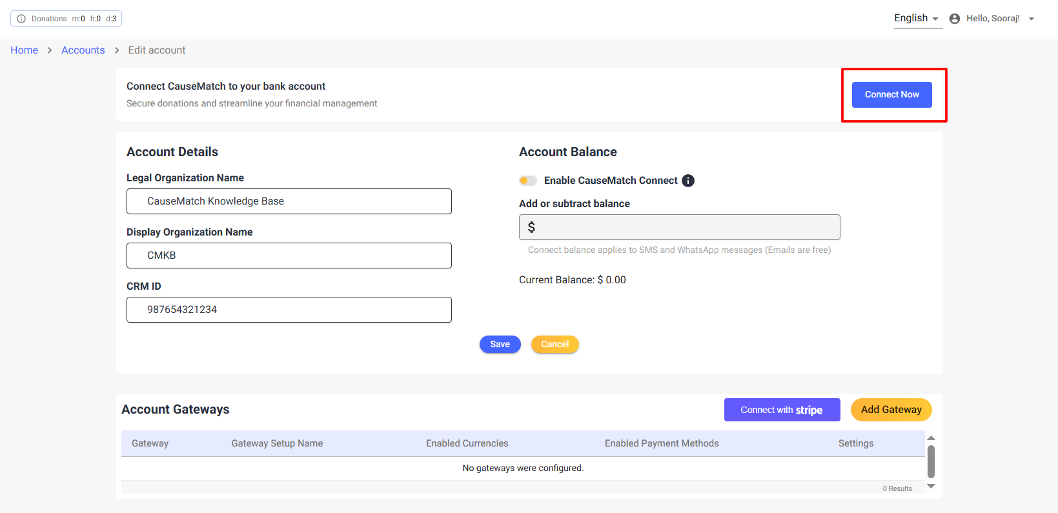Image resolution: width=1058 pixels, height=513 pixels.
Task: Click the gateway table scroll-up arrow
Action: click(x=931, y=438)
